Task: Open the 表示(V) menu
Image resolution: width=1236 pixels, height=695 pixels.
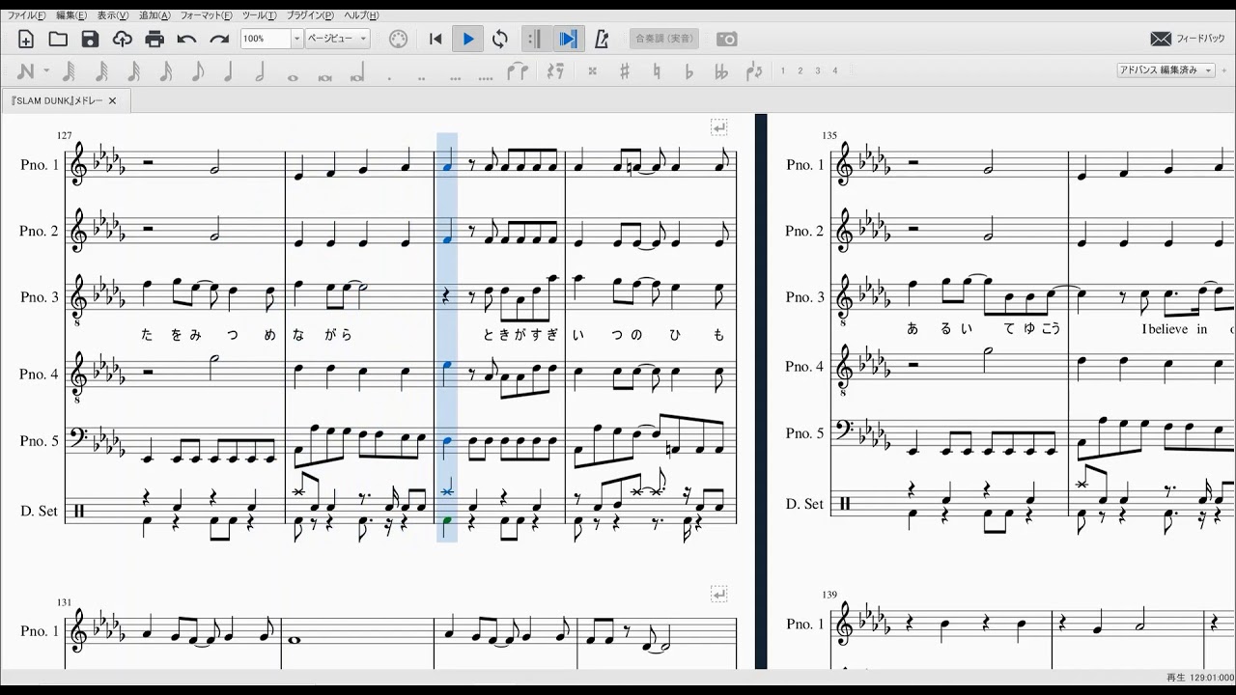Action: point(113,15)
